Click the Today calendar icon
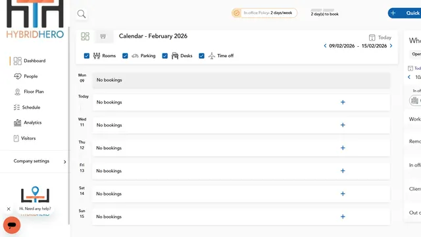Screen dimensions: 421x237 coord(372,38)
